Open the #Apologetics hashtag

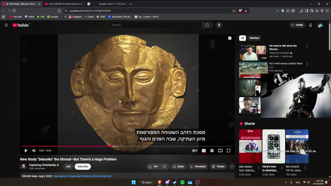click(x=60, y=176)
